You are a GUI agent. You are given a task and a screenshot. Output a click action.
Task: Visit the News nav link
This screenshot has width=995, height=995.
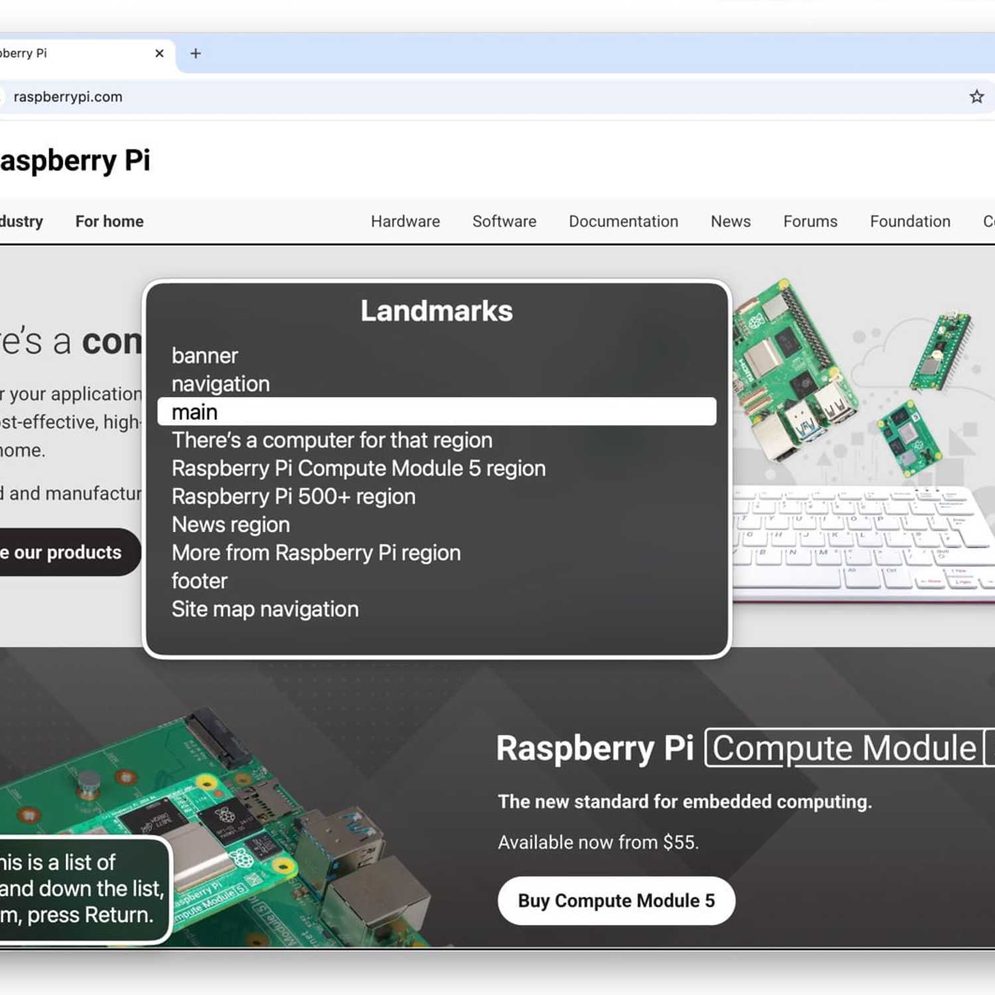coord(730,222)
